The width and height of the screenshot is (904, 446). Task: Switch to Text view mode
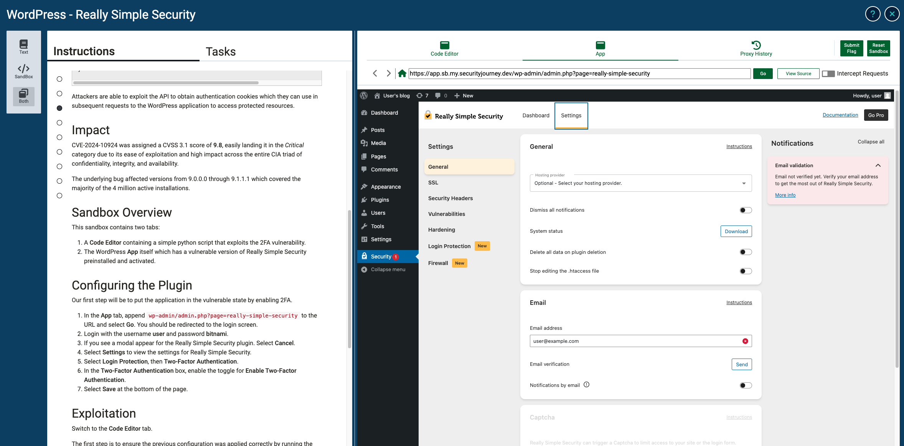click(24, 47)
